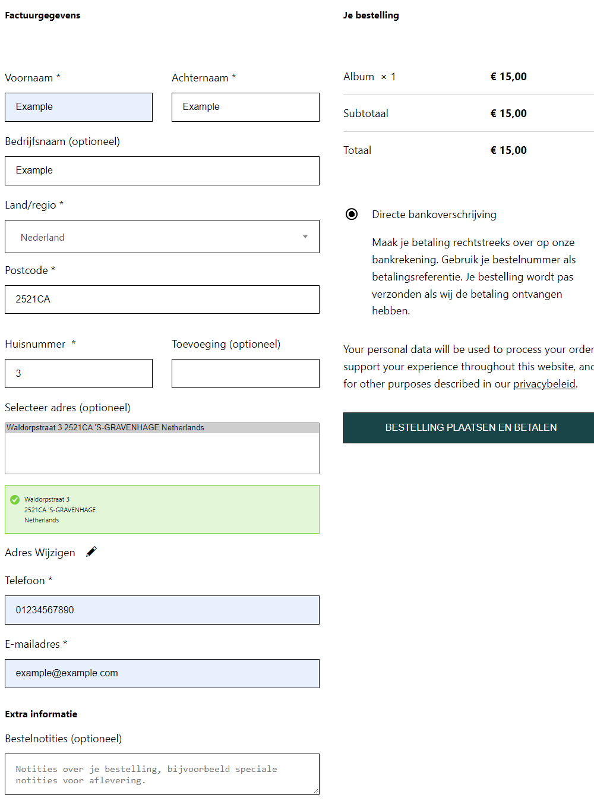Click inside the Bestelnotities textarea
This screenshot has width=594, height=810.
tap(162, 774)
